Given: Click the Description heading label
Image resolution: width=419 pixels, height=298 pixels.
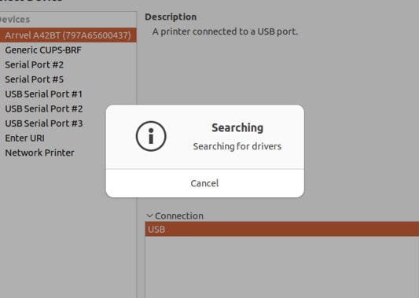Looking at the screenshot, I should coord(171,17).
